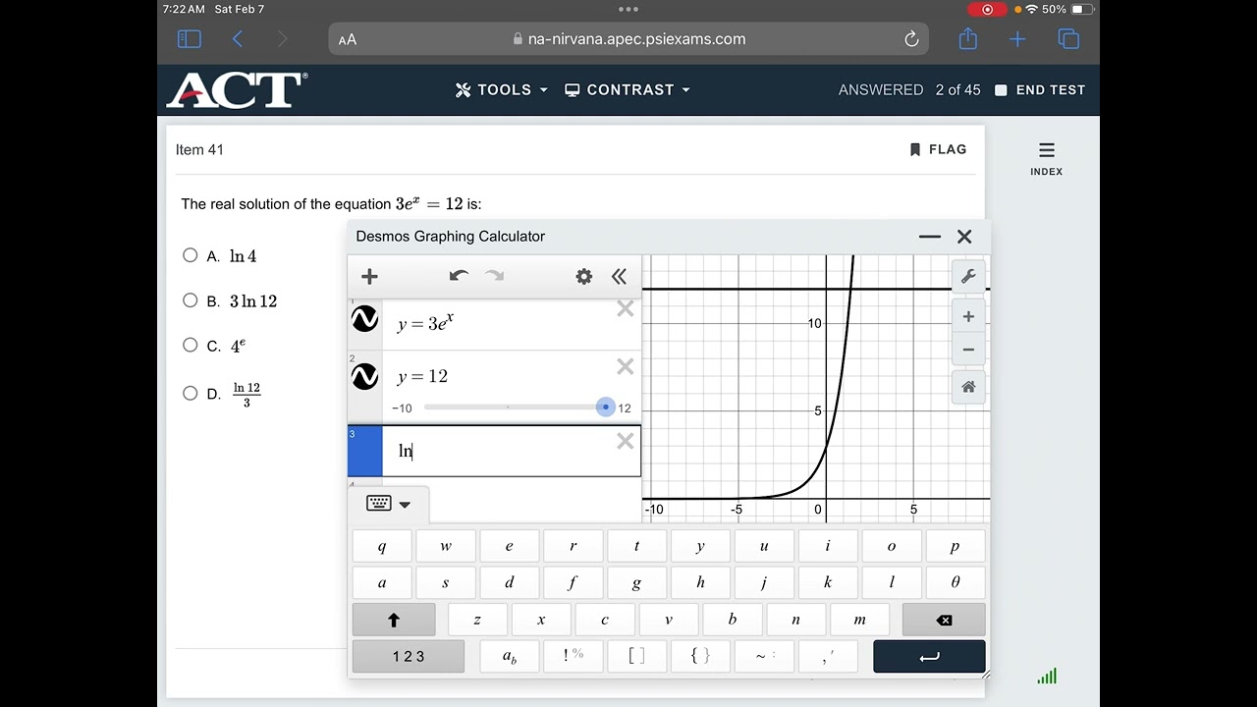Toggle visibility of y=12 graph
The image size is (1257, 707).
(x=365, y=376)
